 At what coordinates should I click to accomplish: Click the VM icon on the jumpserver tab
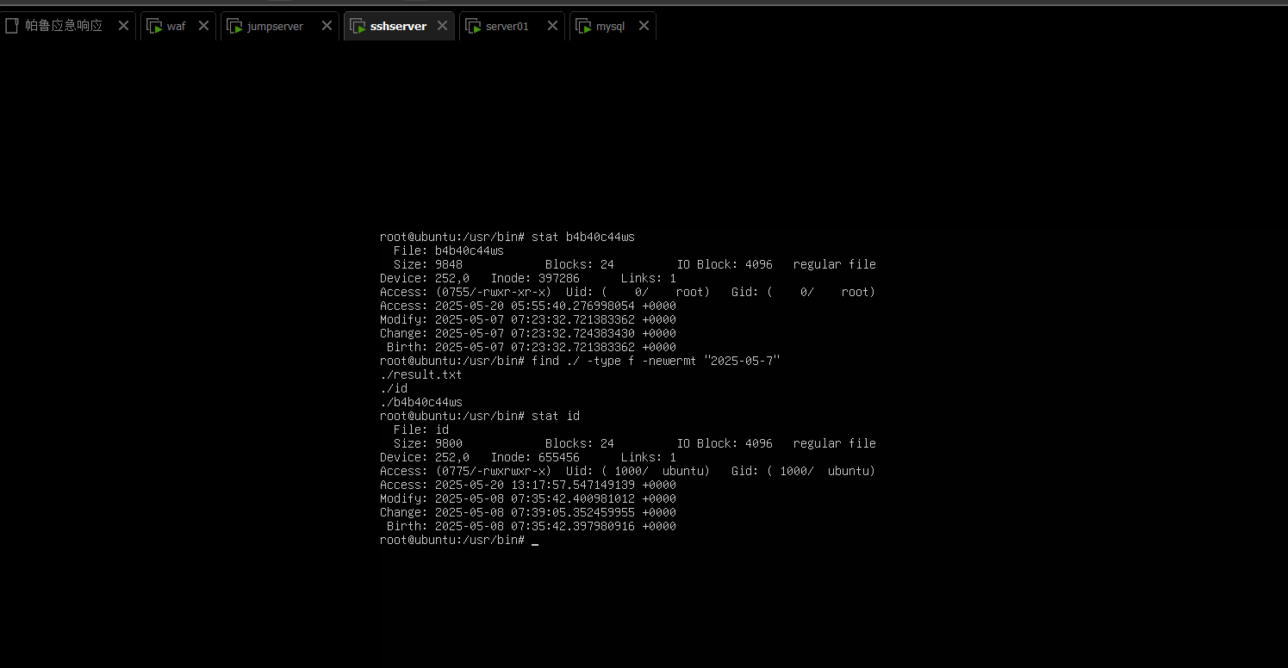(x=234, y=26)
